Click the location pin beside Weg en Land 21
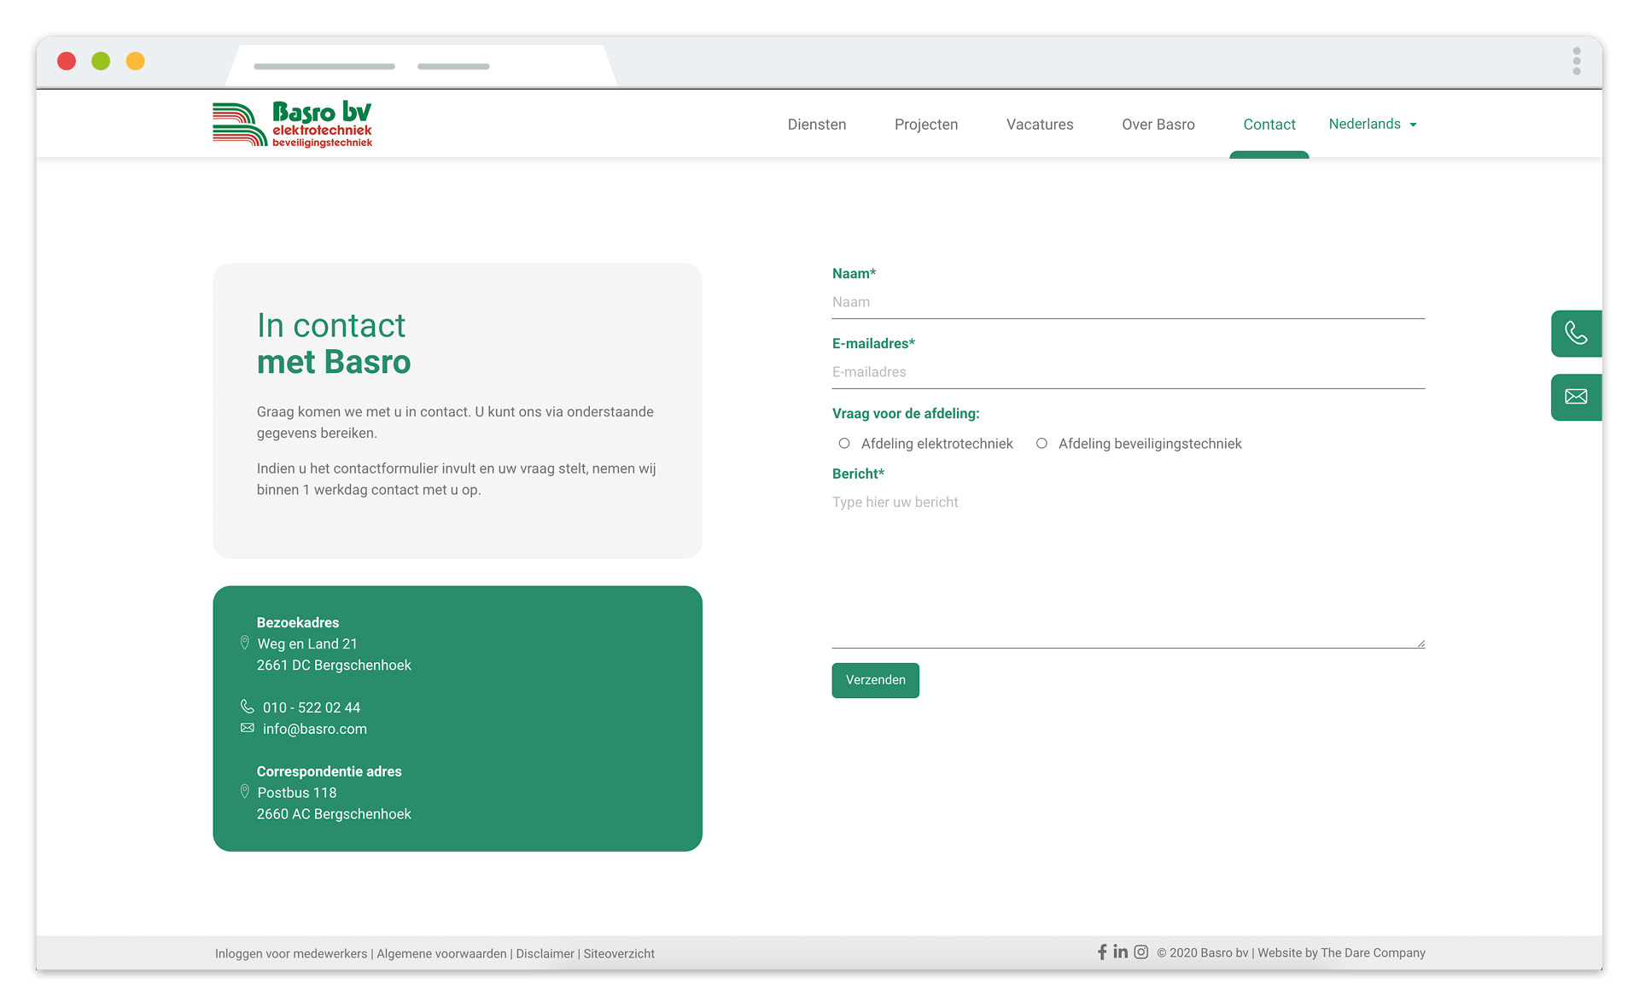 pos(245,643)
